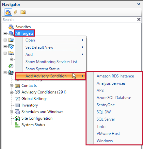The image size is (143, 149).
Task: Select Schedules and Windows
Action: [x=42, y=112]
